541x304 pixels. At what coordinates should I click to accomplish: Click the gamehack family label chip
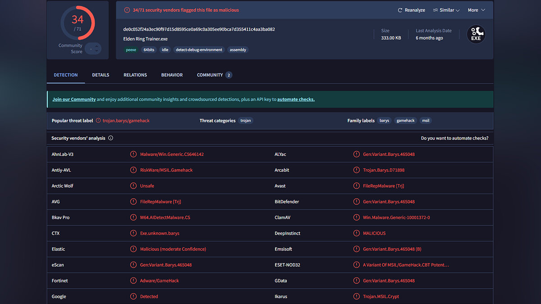[x=405, y=121]
